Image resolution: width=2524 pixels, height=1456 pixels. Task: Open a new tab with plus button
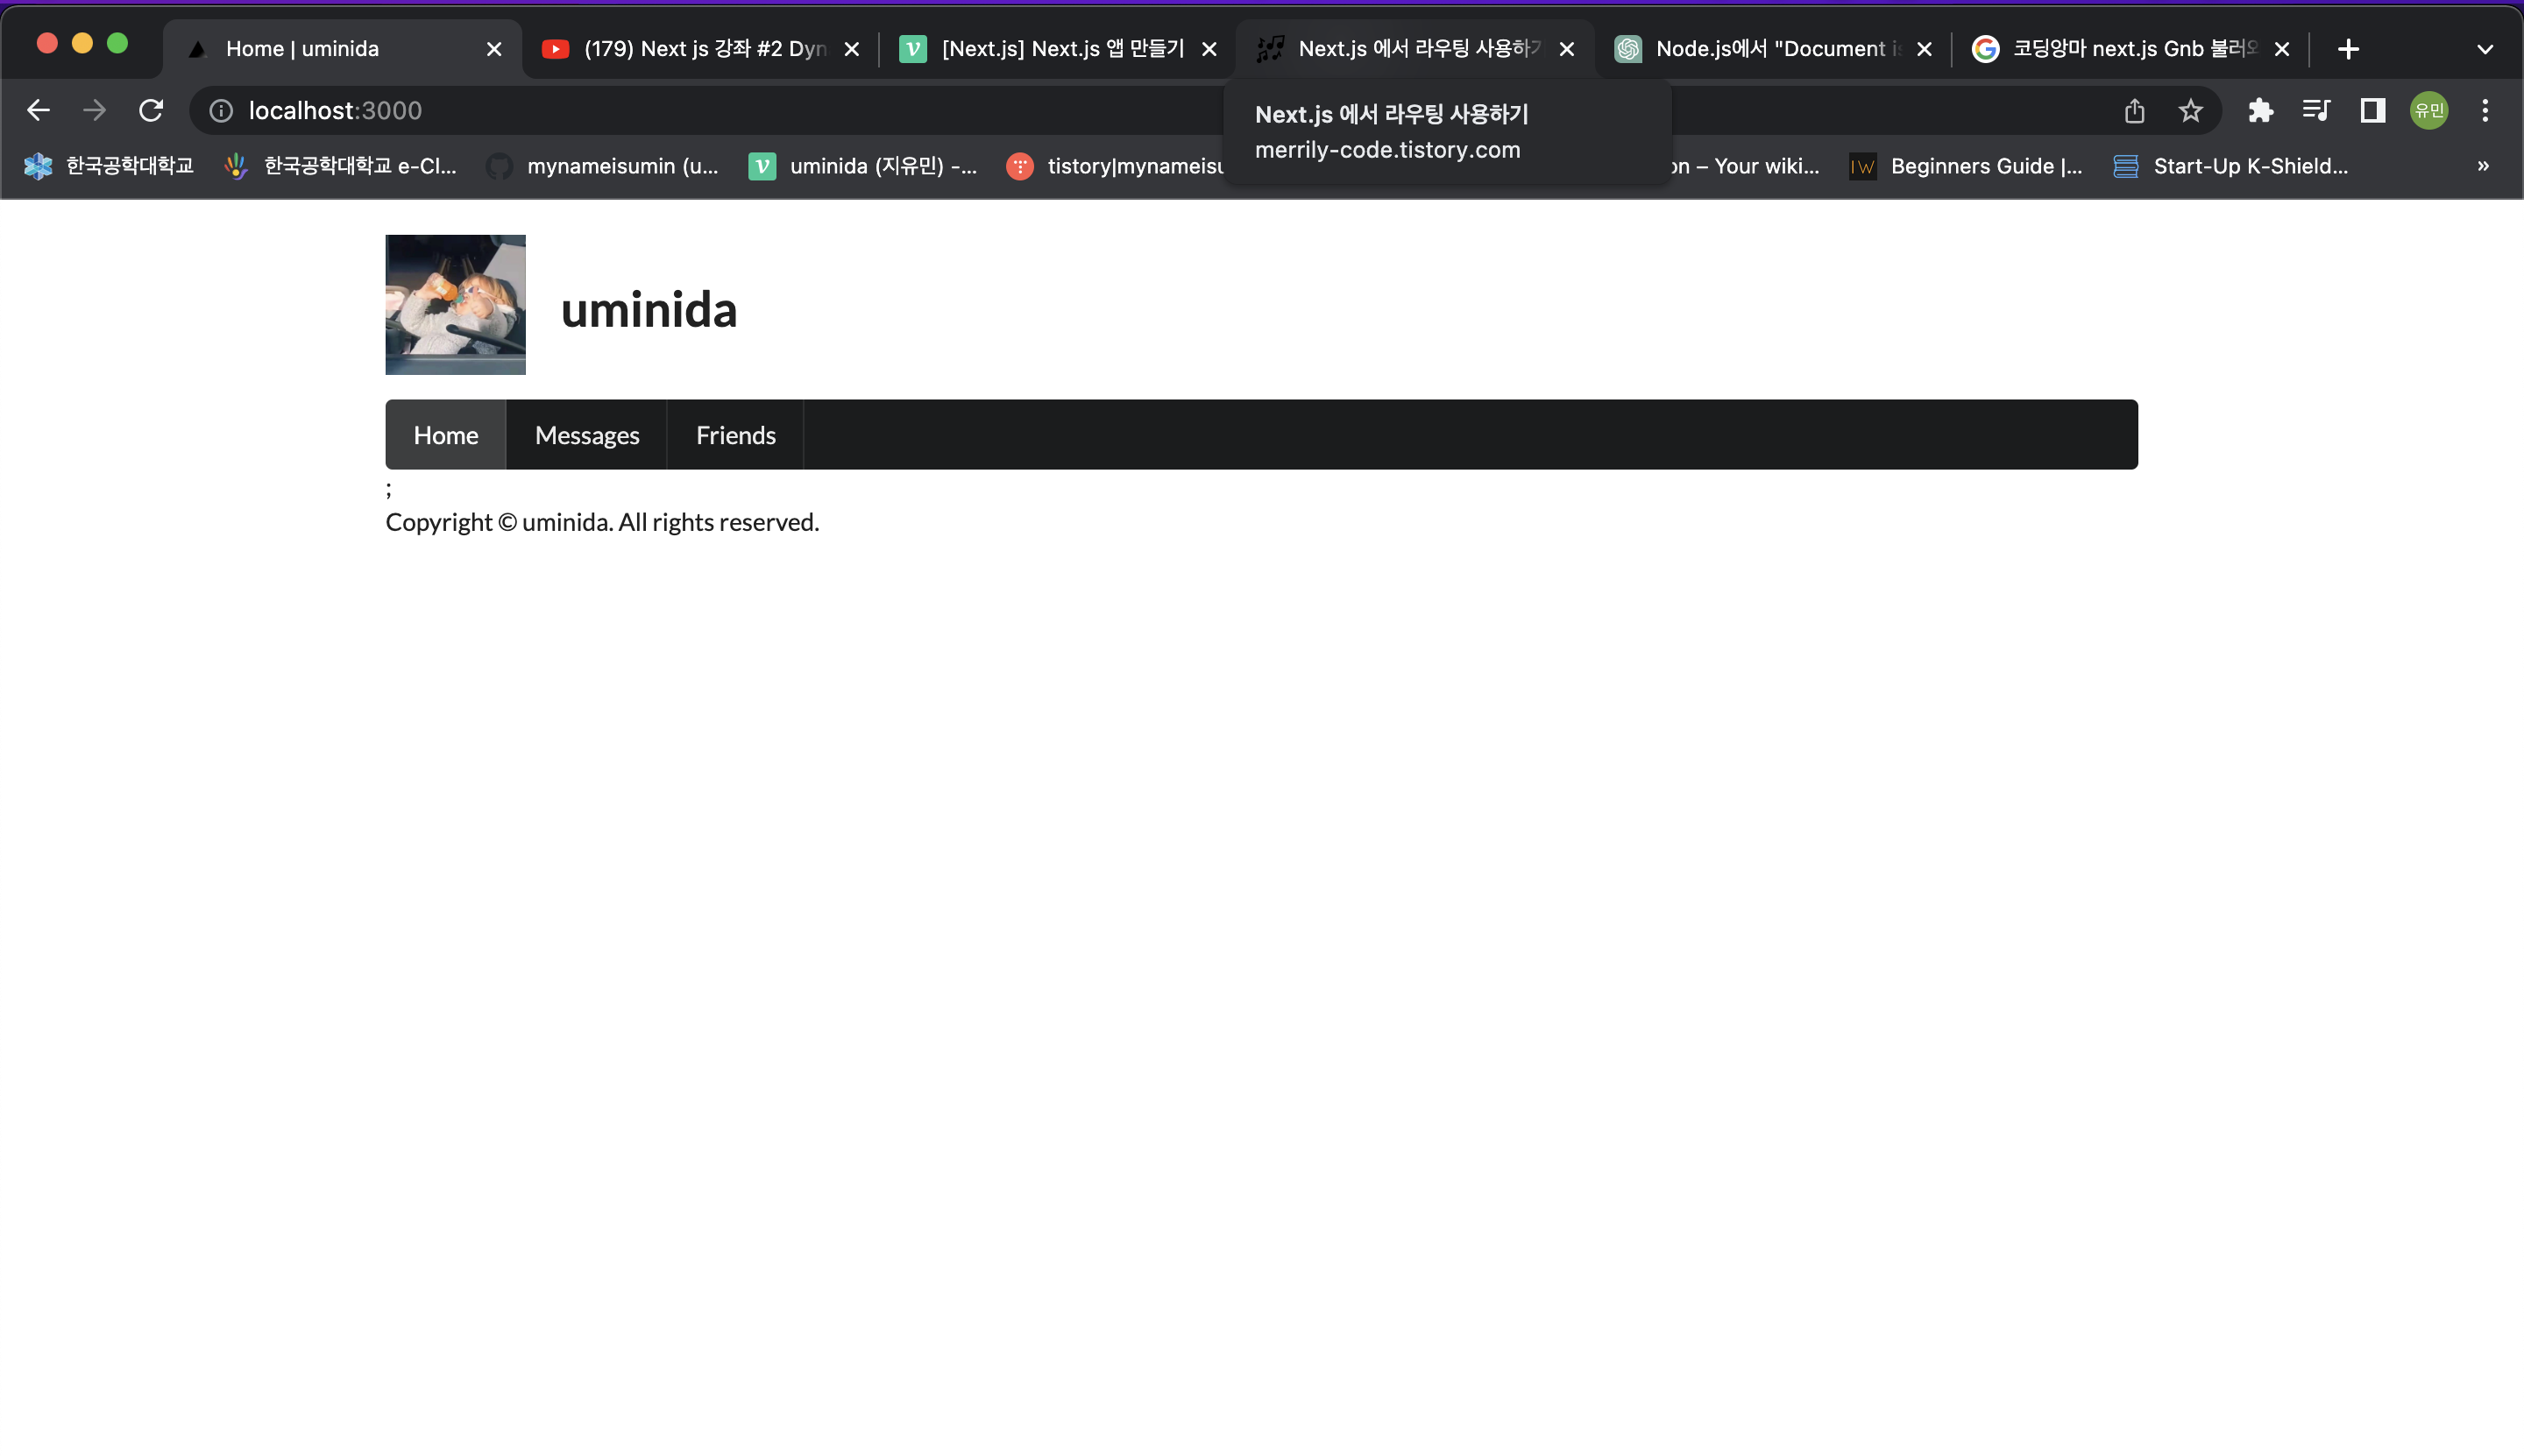point(2349,48)
